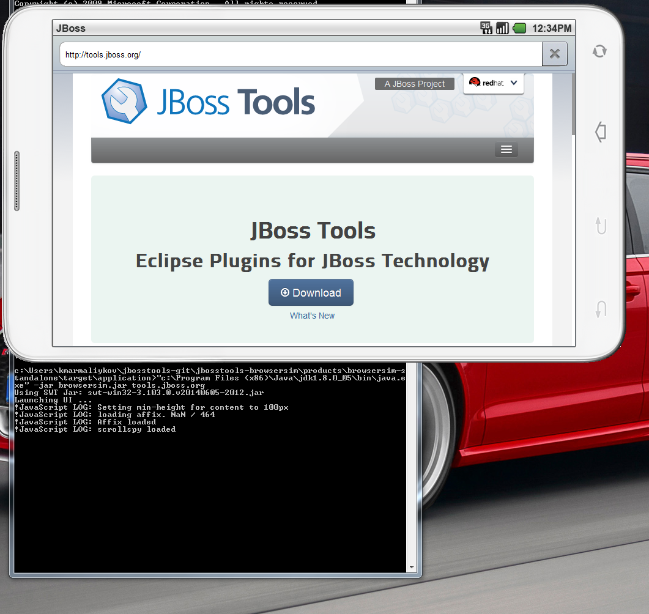Click the downward-pointing U-turn arrow on the bezel
This screenshot has height=614, width=649.
(x=601, y=309)
